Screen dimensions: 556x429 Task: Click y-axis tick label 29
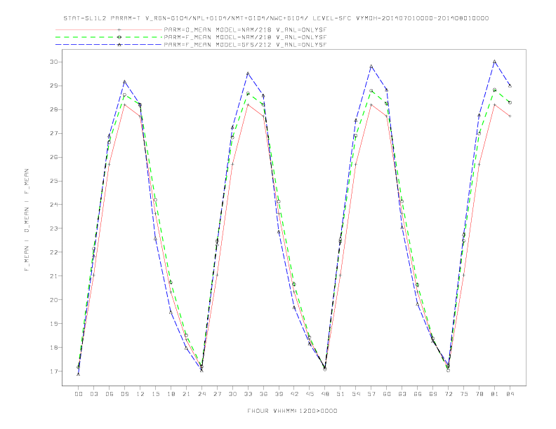coord(54,86)
